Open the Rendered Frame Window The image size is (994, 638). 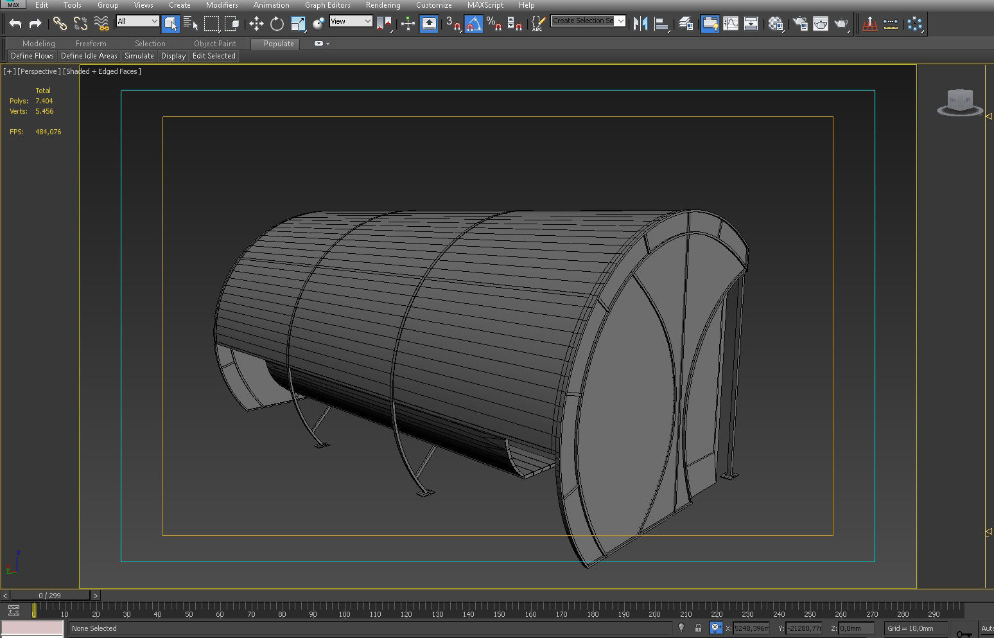click(820, 24)
